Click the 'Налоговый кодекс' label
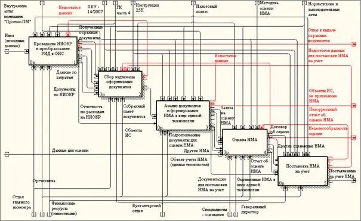361x221 pixels. [206, 9]
